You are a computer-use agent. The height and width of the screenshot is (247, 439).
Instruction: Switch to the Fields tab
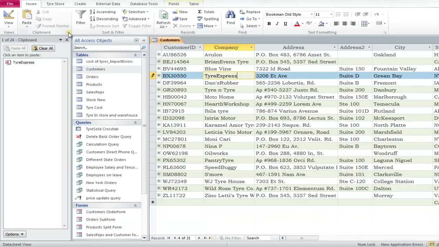pyautogui.click(x=174, y=4)
